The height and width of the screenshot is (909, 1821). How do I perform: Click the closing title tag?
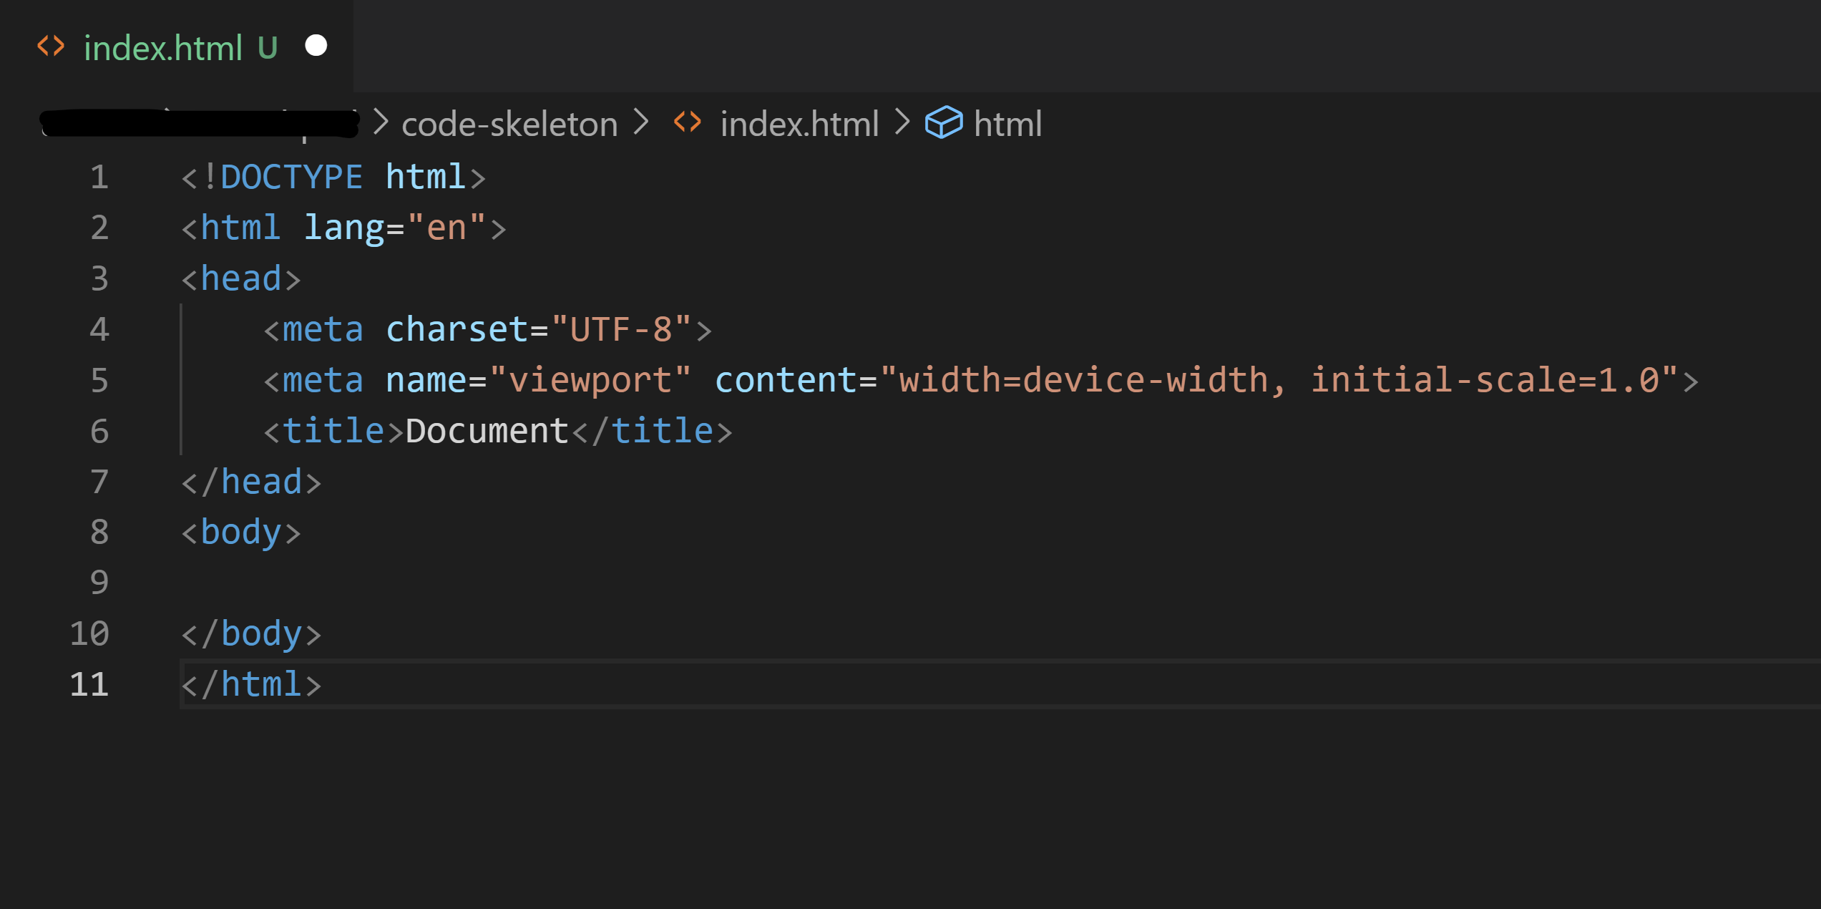tap(653, 432)
